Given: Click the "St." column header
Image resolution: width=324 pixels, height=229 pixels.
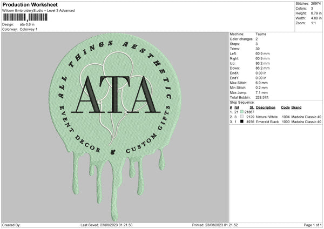Looking at the screenshot, I should click(252, 107).
